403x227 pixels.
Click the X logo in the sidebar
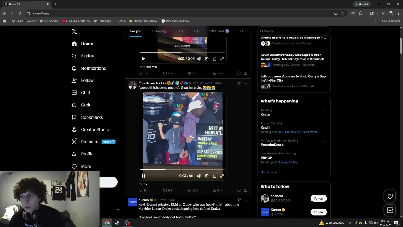point(74,31)
